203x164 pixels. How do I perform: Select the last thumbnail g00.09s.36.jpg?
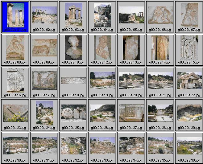[189, 146]
